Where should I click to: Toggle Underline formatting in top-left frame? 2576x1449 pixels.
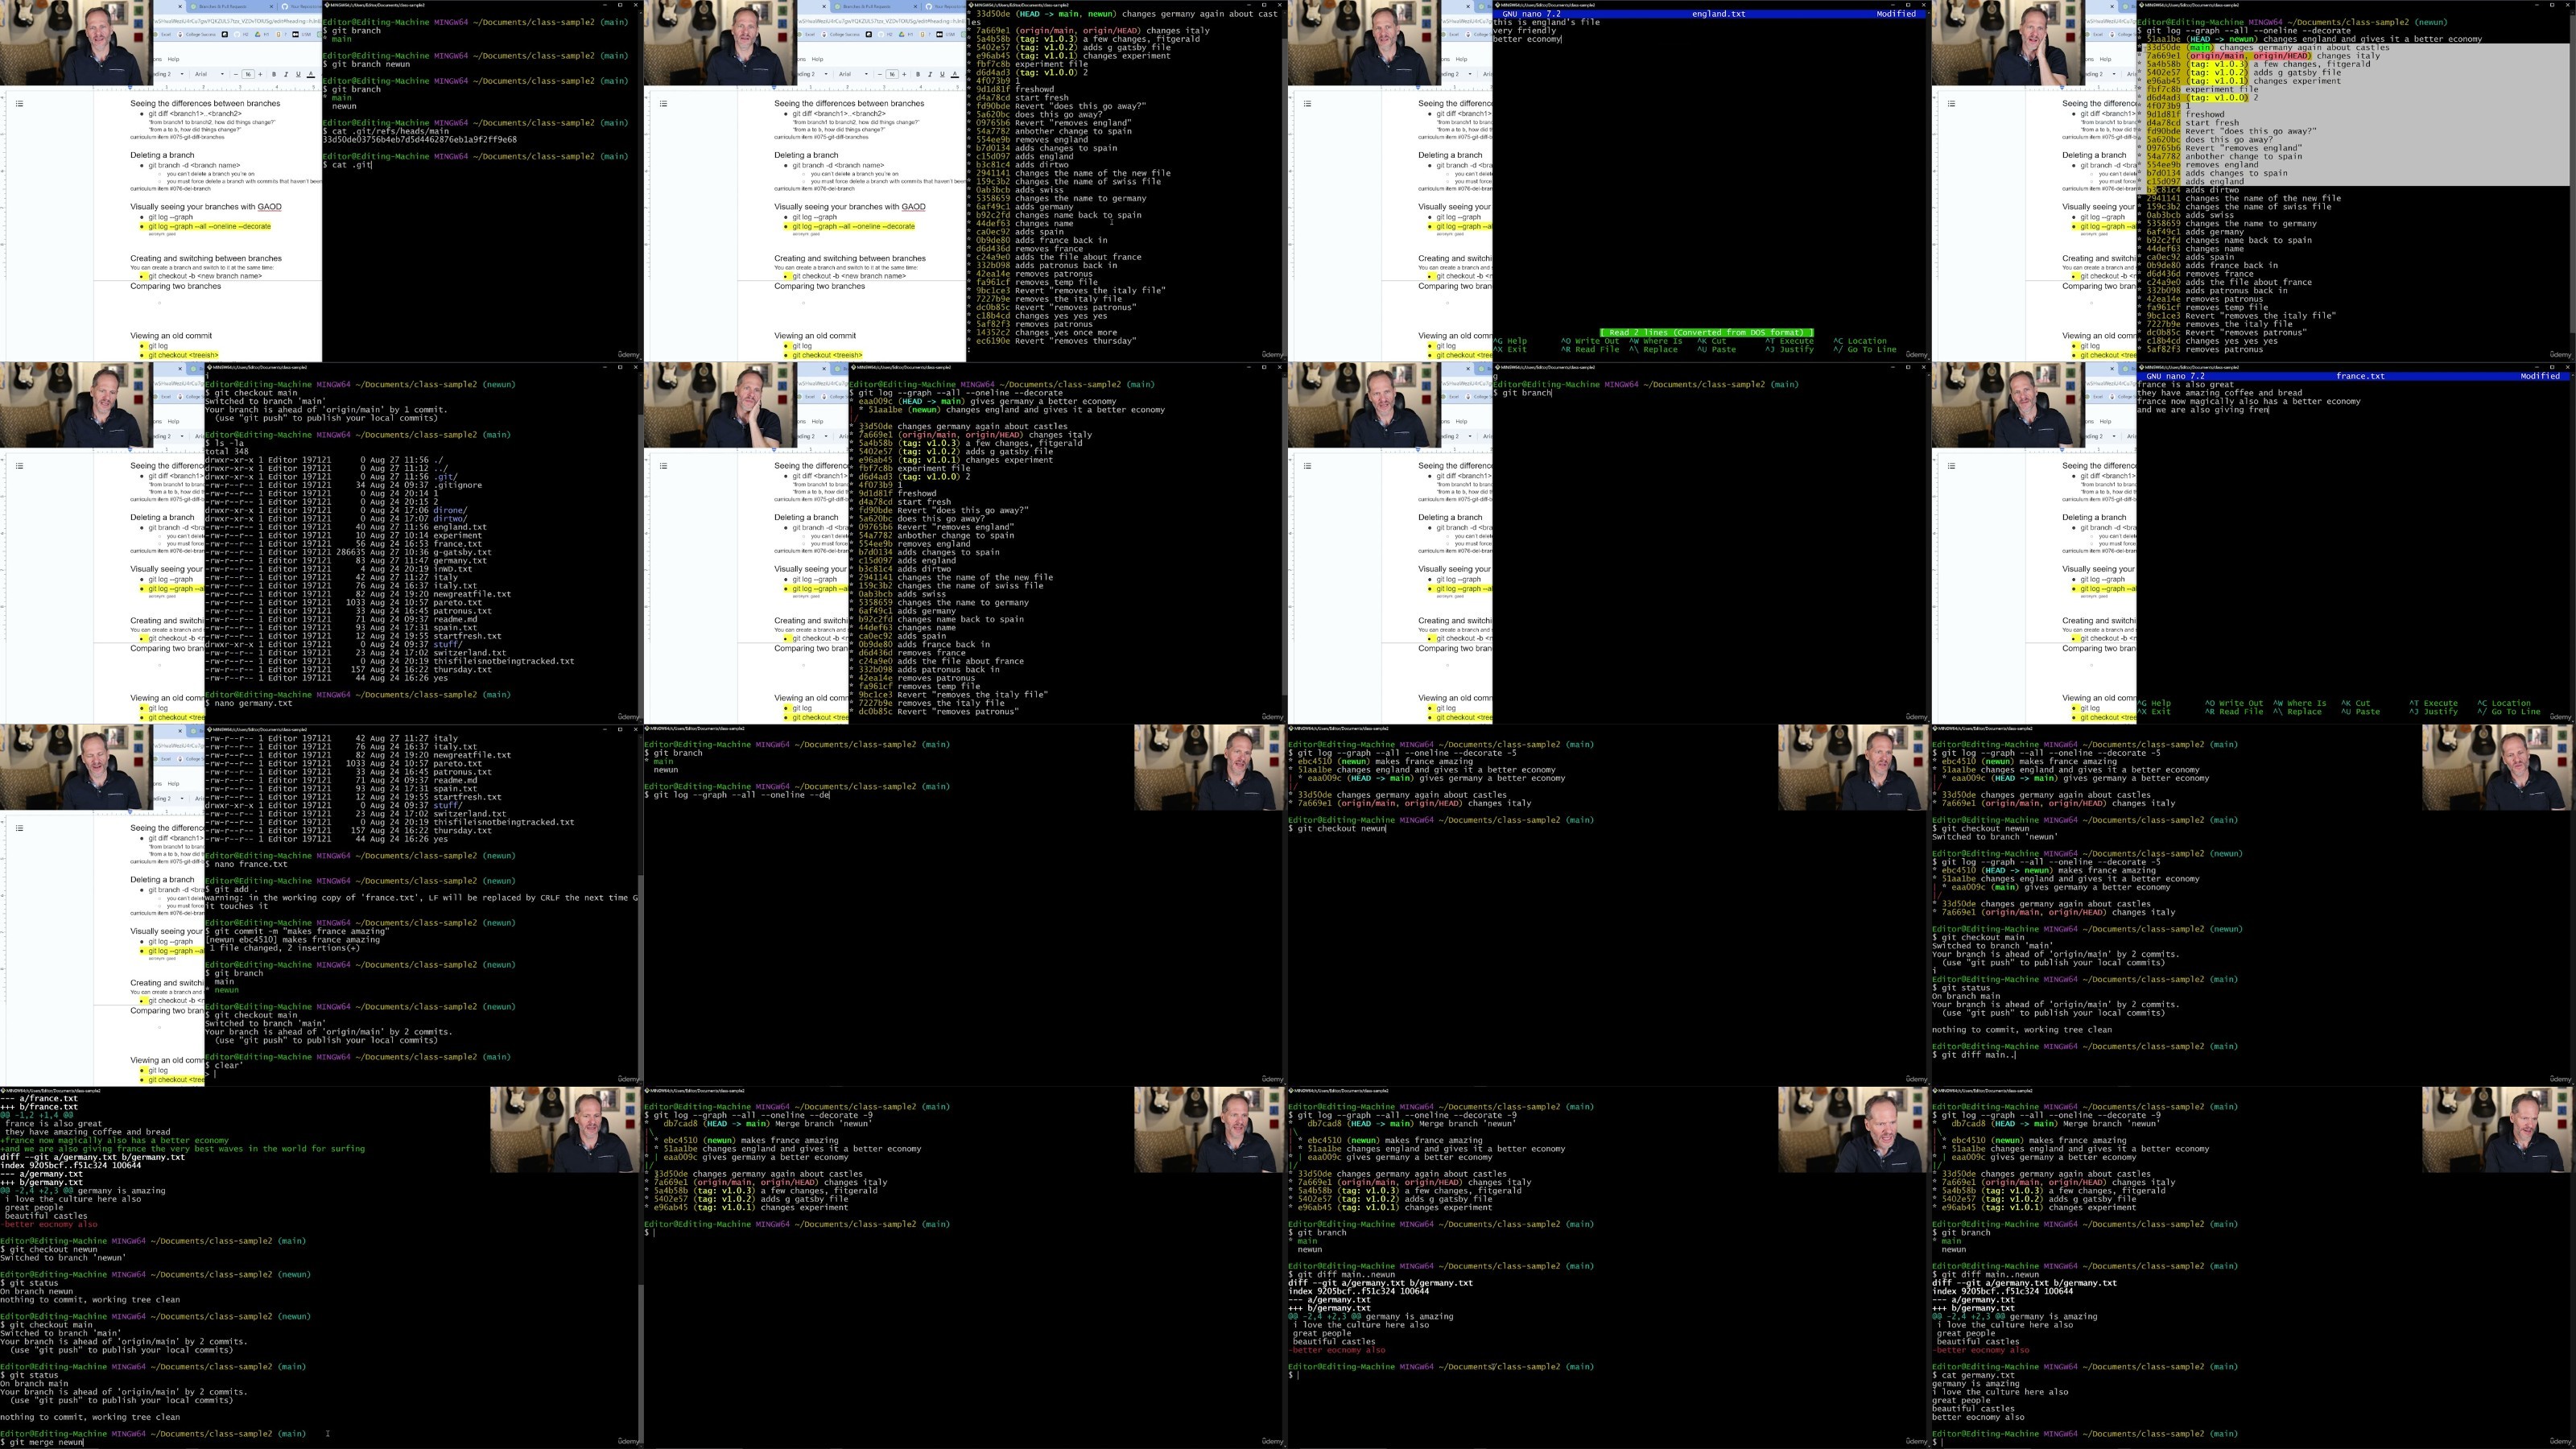299,74
